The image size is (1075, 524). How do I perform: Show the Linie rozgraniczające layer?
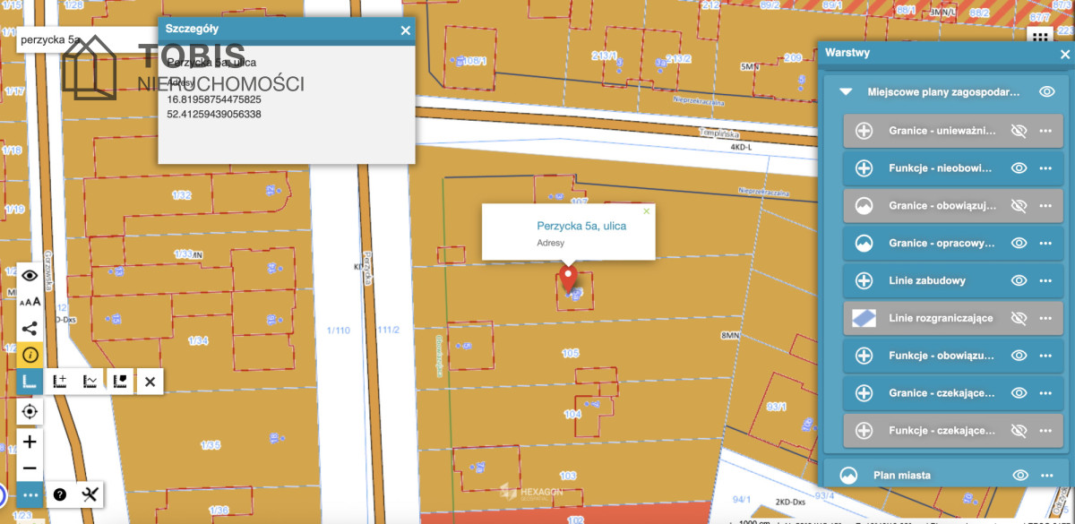tap(1019, 318)
